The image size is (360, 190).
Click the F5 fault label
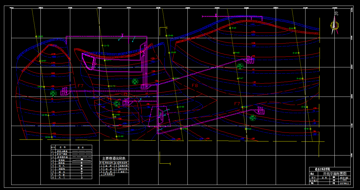click(110, 99)
